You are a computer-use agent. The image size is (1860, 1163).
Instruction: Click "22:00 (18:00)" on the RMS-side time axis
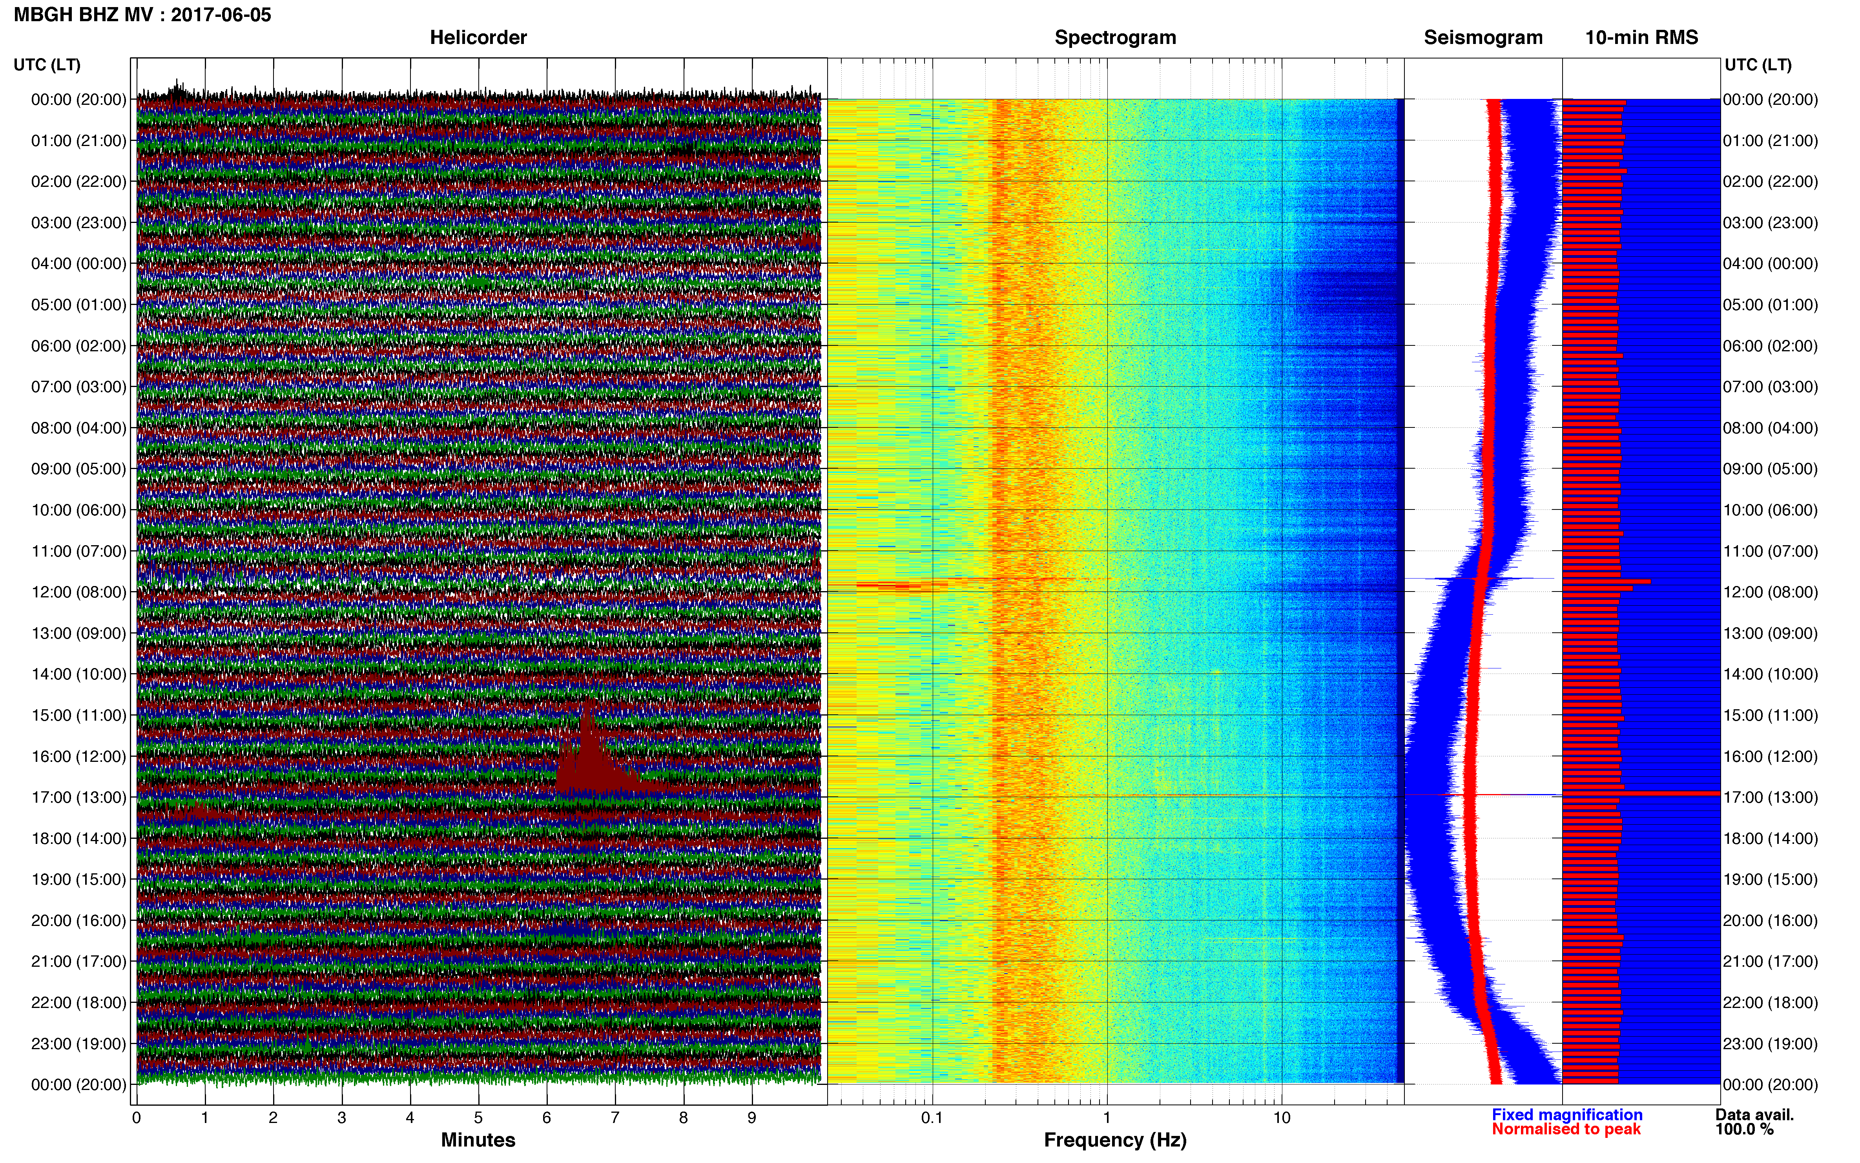click(1771, 1003)
